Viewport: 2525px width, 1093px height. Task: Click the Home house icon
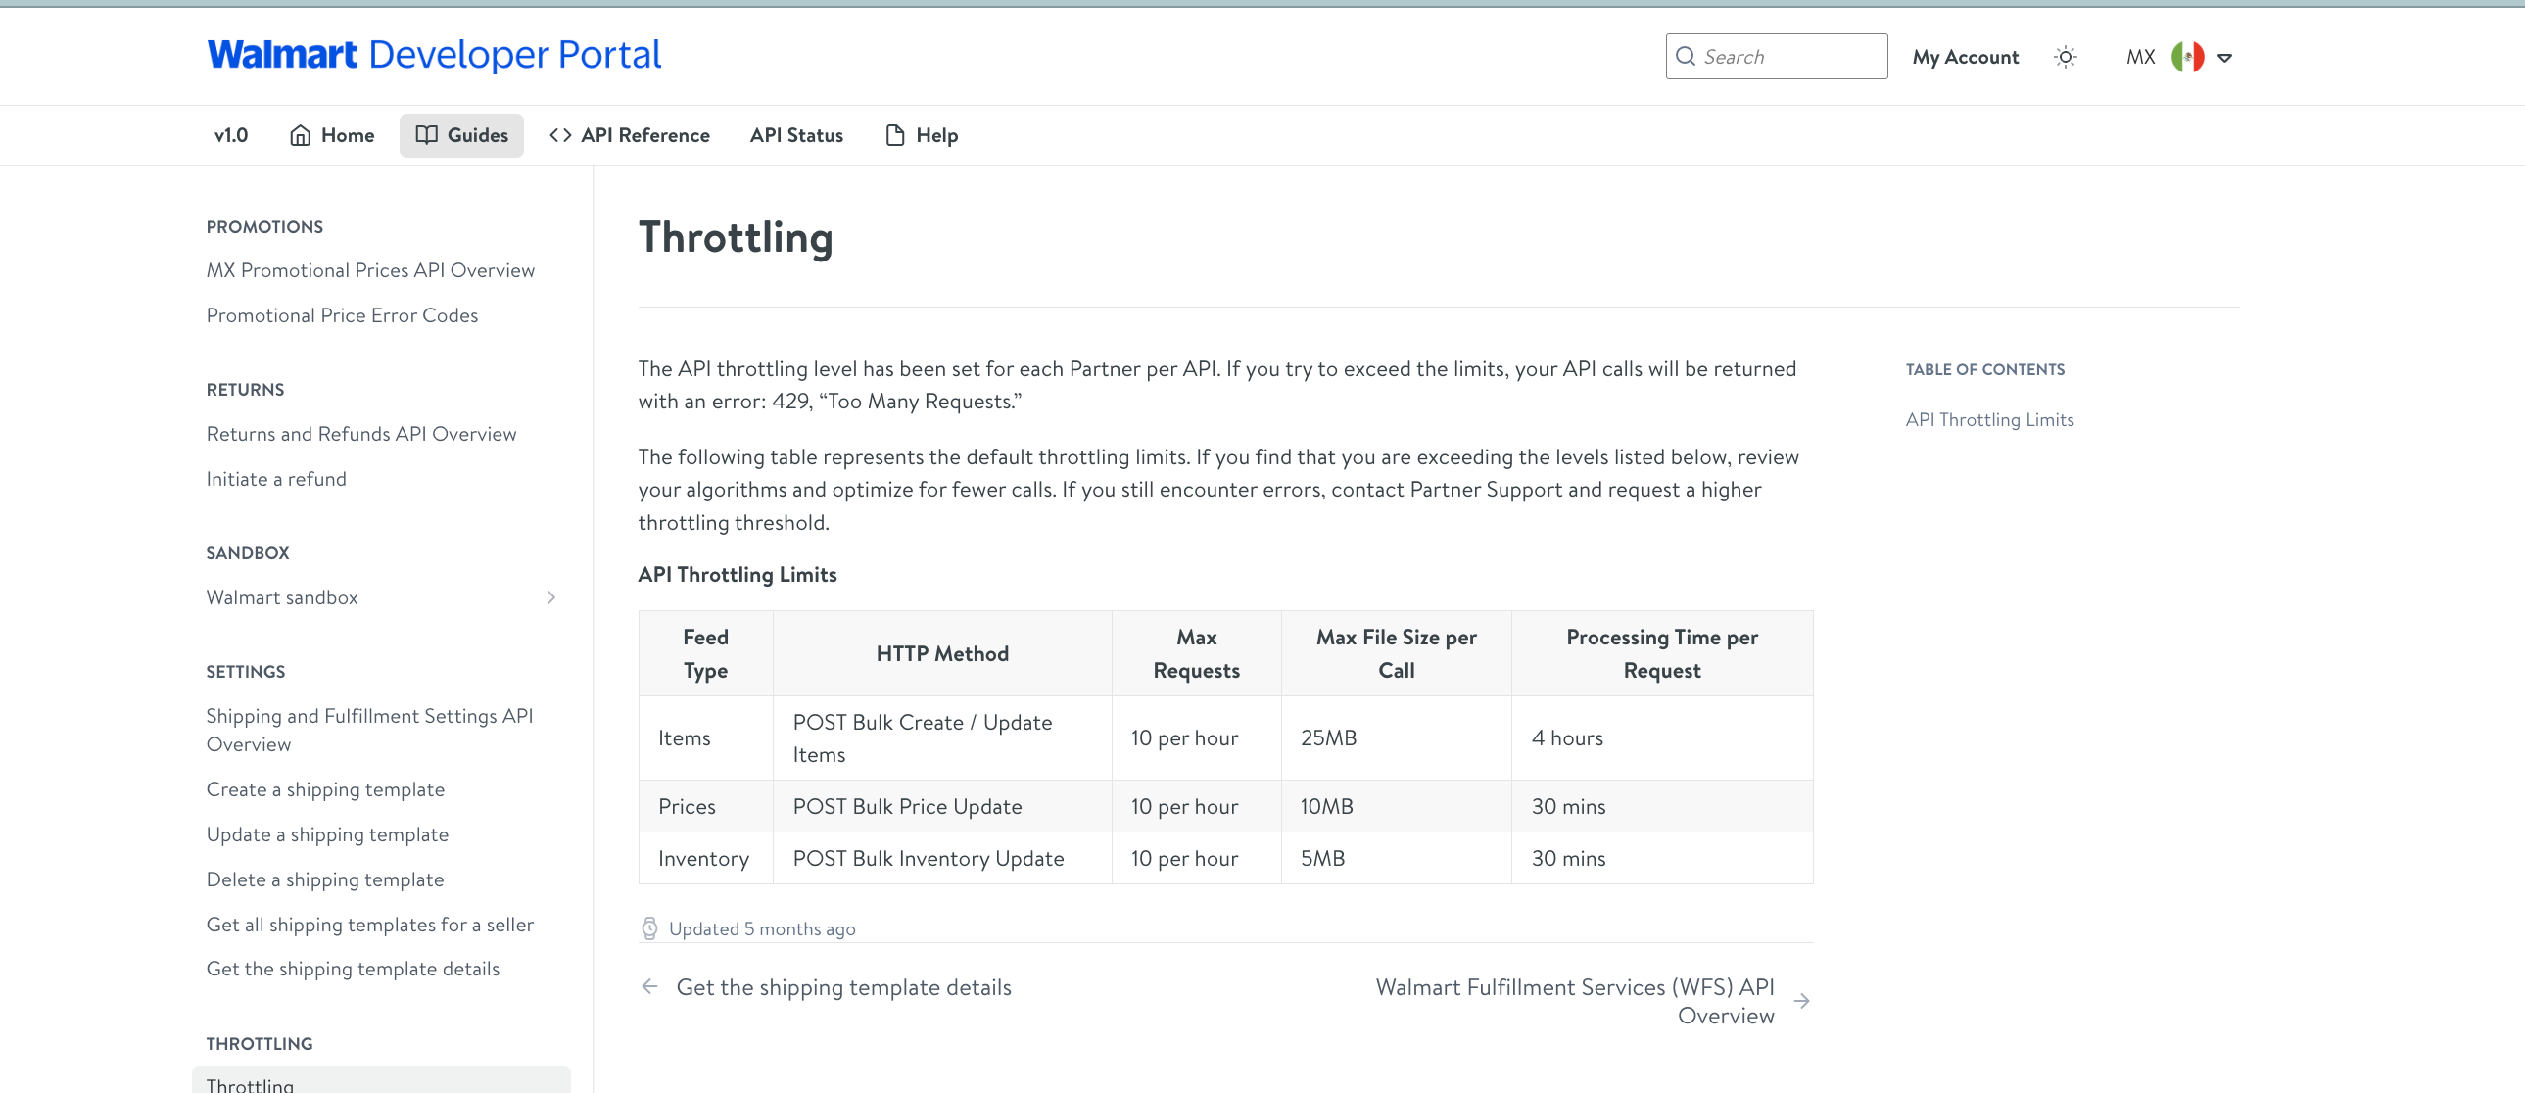(x=300, y=135)
